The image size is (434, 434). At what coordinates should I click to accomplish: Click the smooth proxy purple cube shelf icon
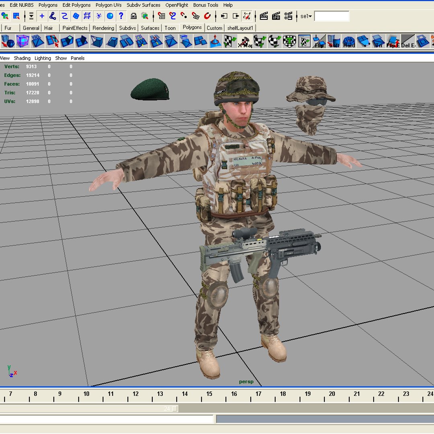[x=23, y=41]
